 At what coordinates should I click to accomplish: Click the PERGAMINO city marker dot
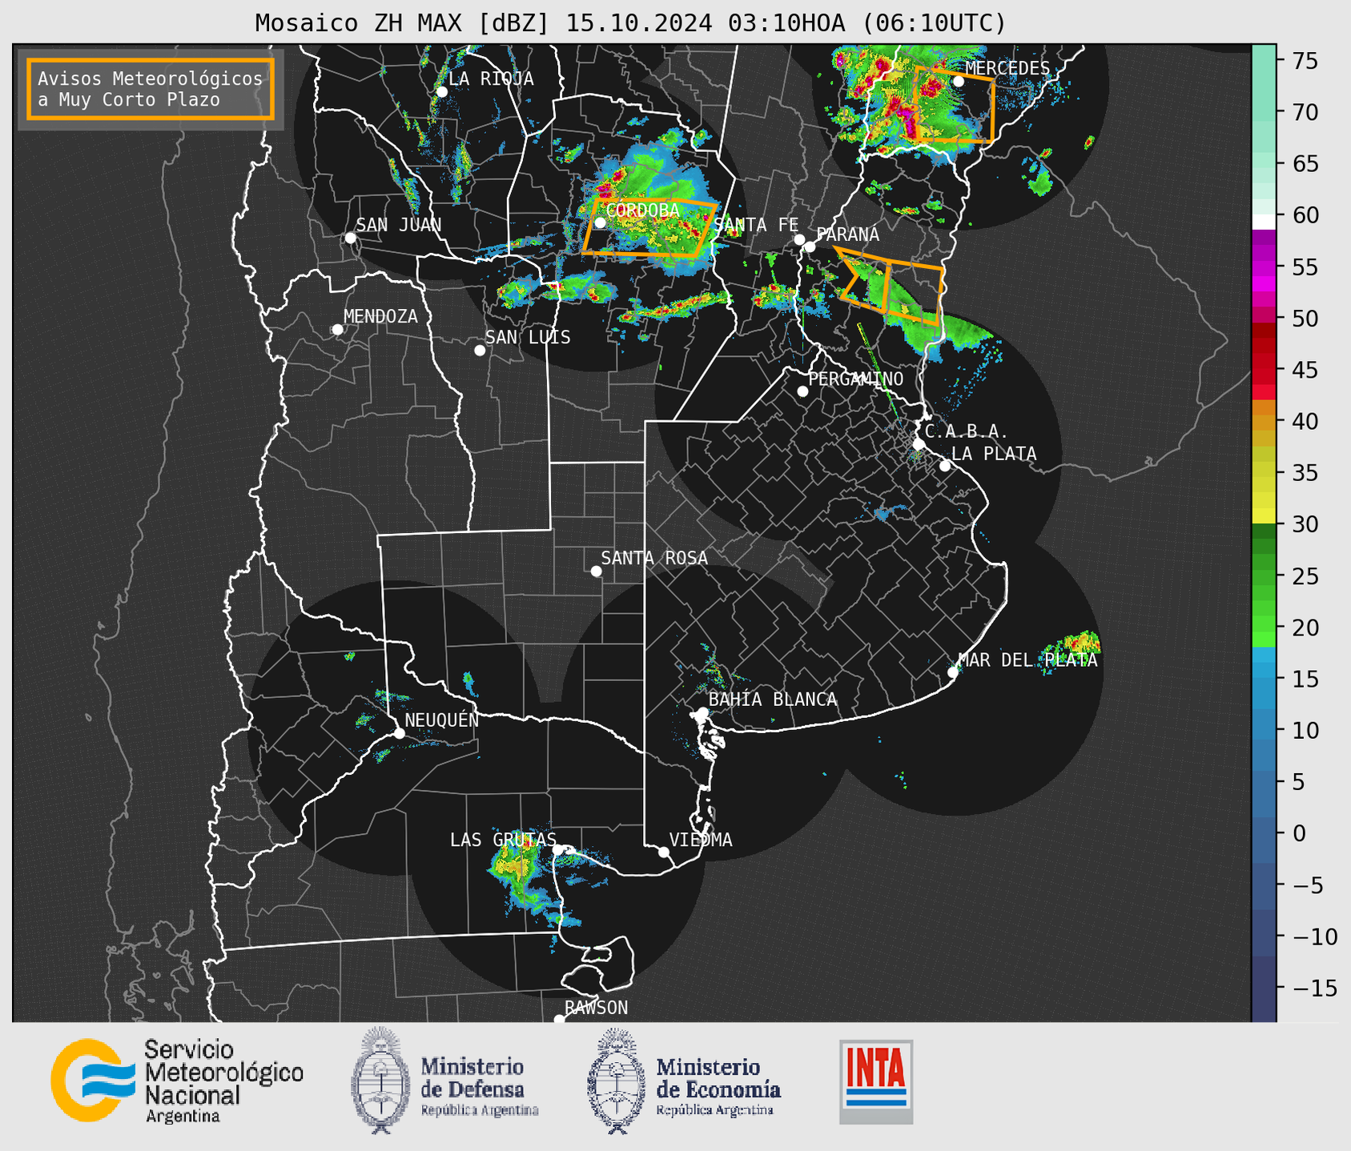(x=802, y=391)
